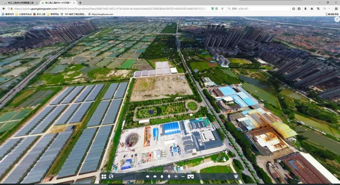This screenshot has width=340, height=185.
Task: Click the search magnifier icon
Action: click(229, 9)
